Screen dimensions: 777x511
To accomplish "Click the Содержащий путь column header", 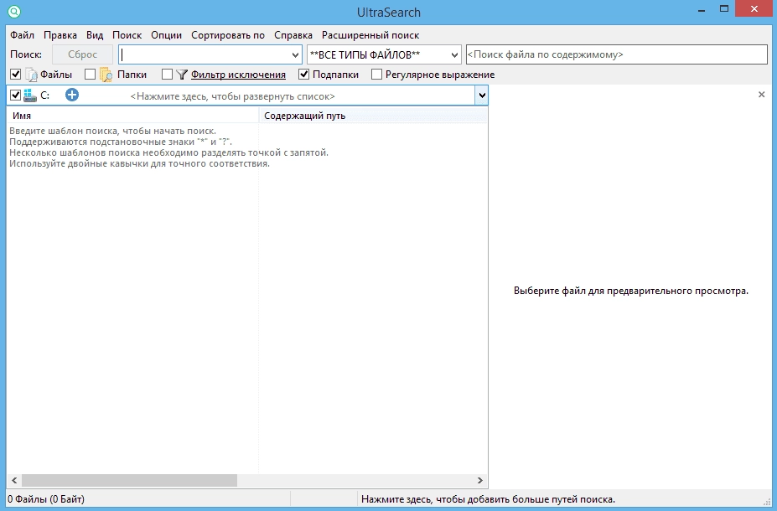I will click(373, 116).
